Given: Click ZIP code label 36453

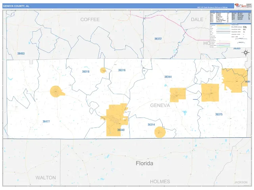Looking at the screenshot, I should [21, 53].
